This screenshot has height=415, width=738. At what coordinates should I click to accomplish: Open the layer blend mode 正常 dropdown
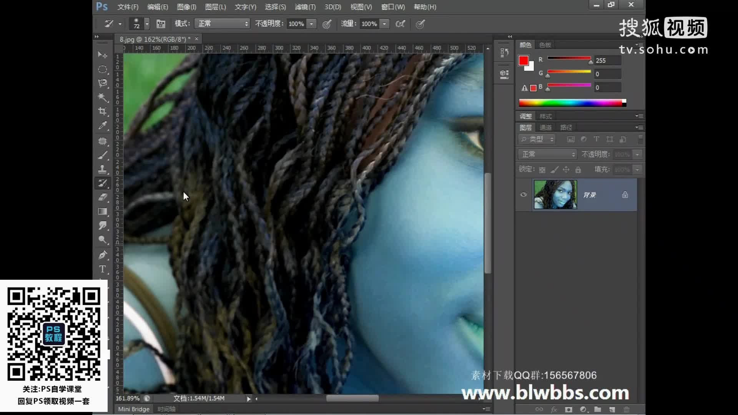(547, 154)
